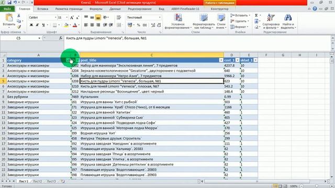Apply percent style with the % icon

pyautogui.click(x=138, y=25)
